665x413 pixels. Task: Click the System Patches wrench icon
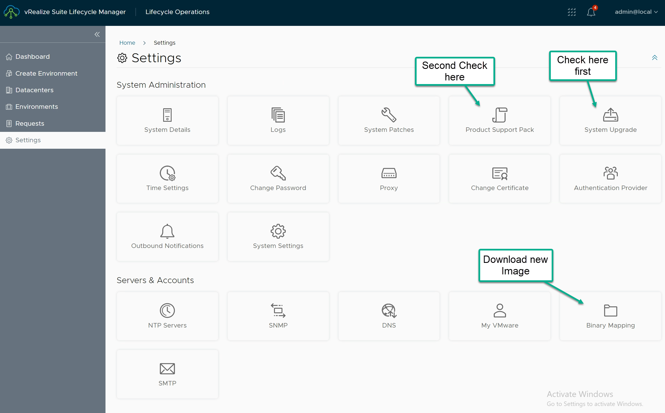coord(388,115)
